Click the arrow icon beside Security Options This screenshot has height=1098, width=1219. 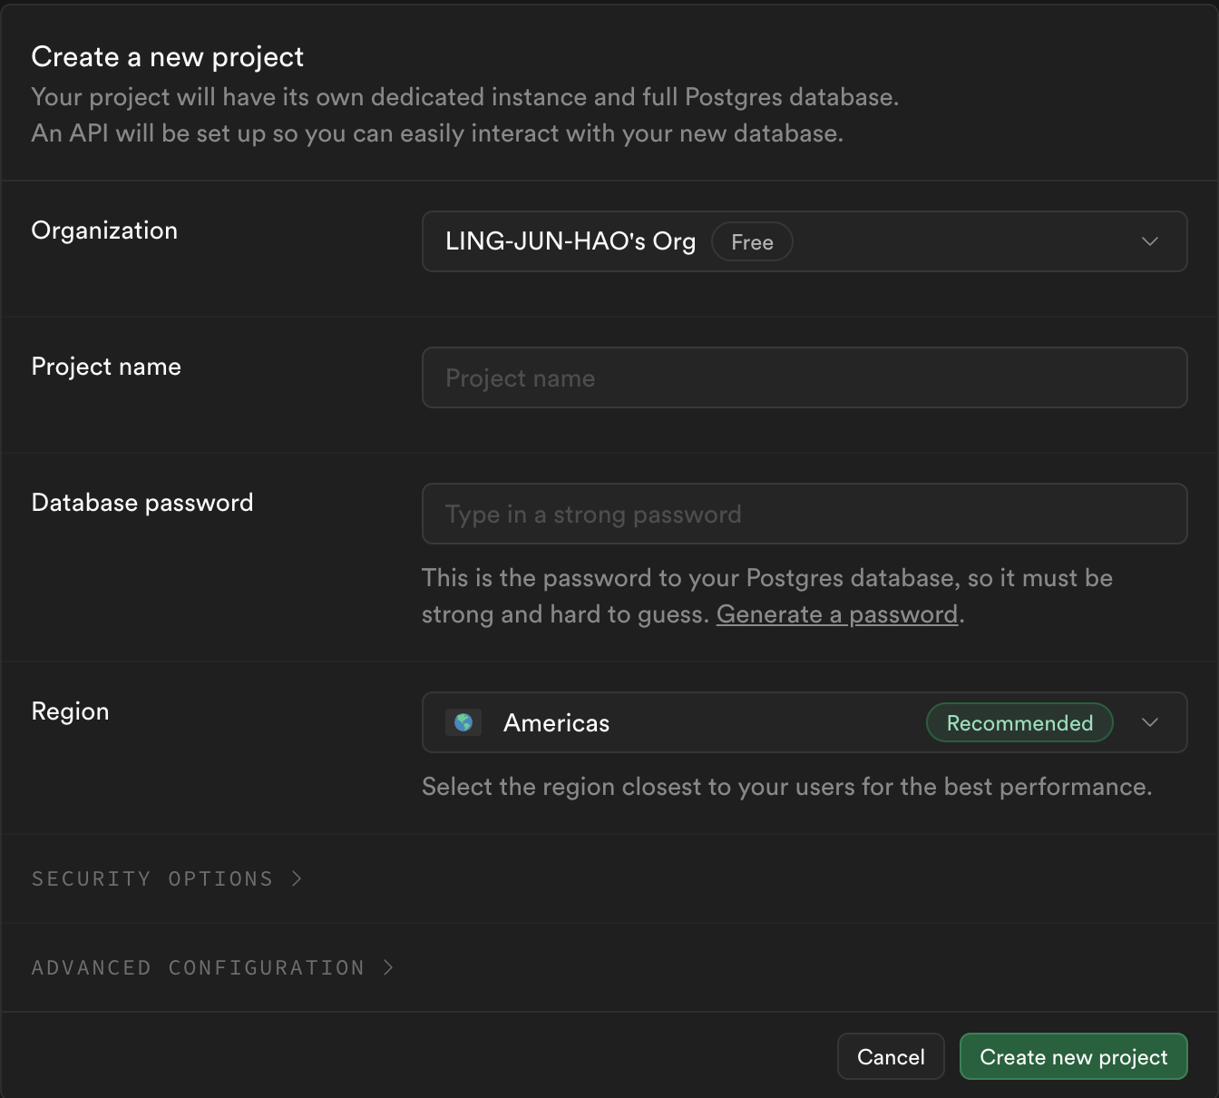pos(297,878)
